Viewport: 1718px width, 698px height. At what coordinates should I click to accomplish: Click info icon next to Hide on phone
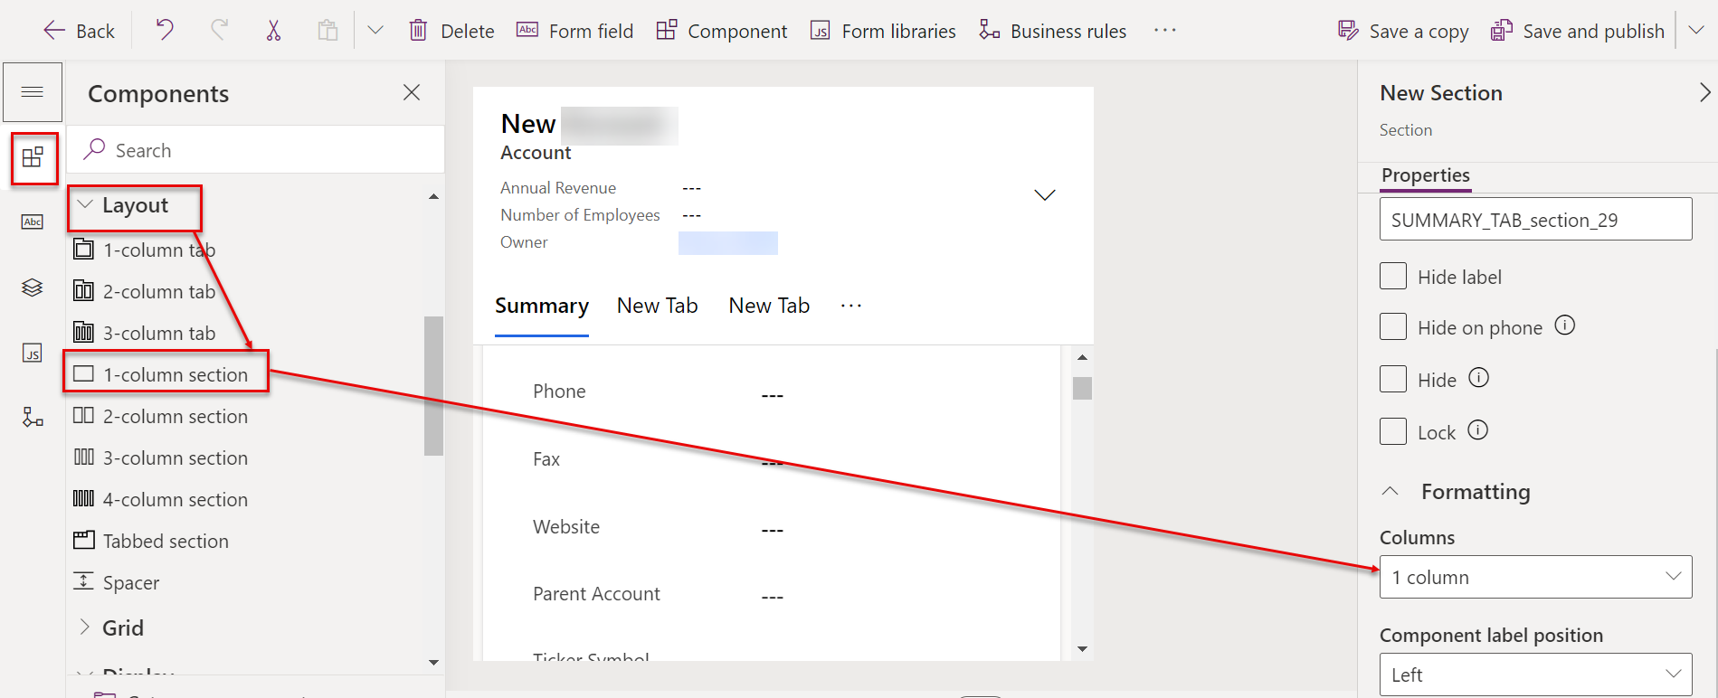tap(1565, 325)
